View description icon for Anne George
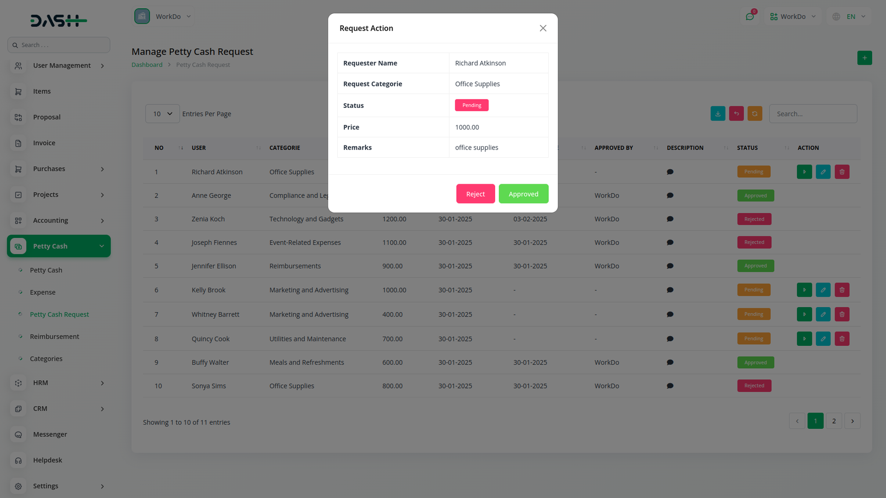 click(670, 195)
